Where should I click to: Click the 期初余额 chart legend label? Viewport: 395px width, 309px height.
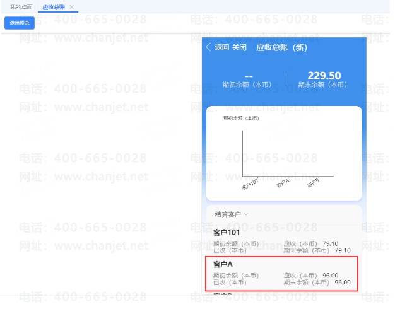241,119
